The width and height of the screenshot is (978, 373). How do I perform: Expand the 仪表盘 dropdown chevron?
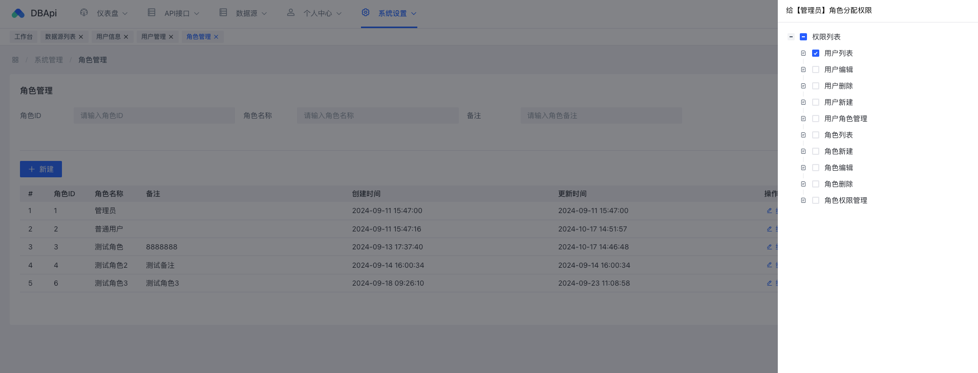pos(125,14)
